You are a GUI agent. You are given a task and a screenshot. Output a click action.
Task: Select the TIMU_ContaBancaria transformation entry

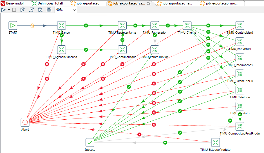[x=122, y=50]
